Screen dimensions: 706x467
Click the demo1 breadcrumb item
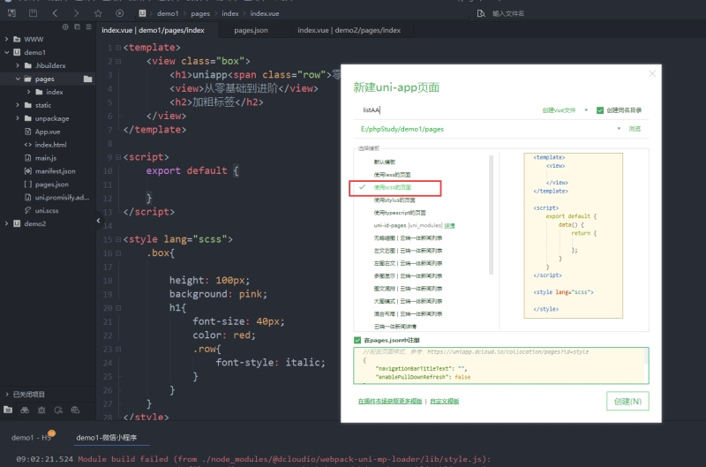pos(168,13)
